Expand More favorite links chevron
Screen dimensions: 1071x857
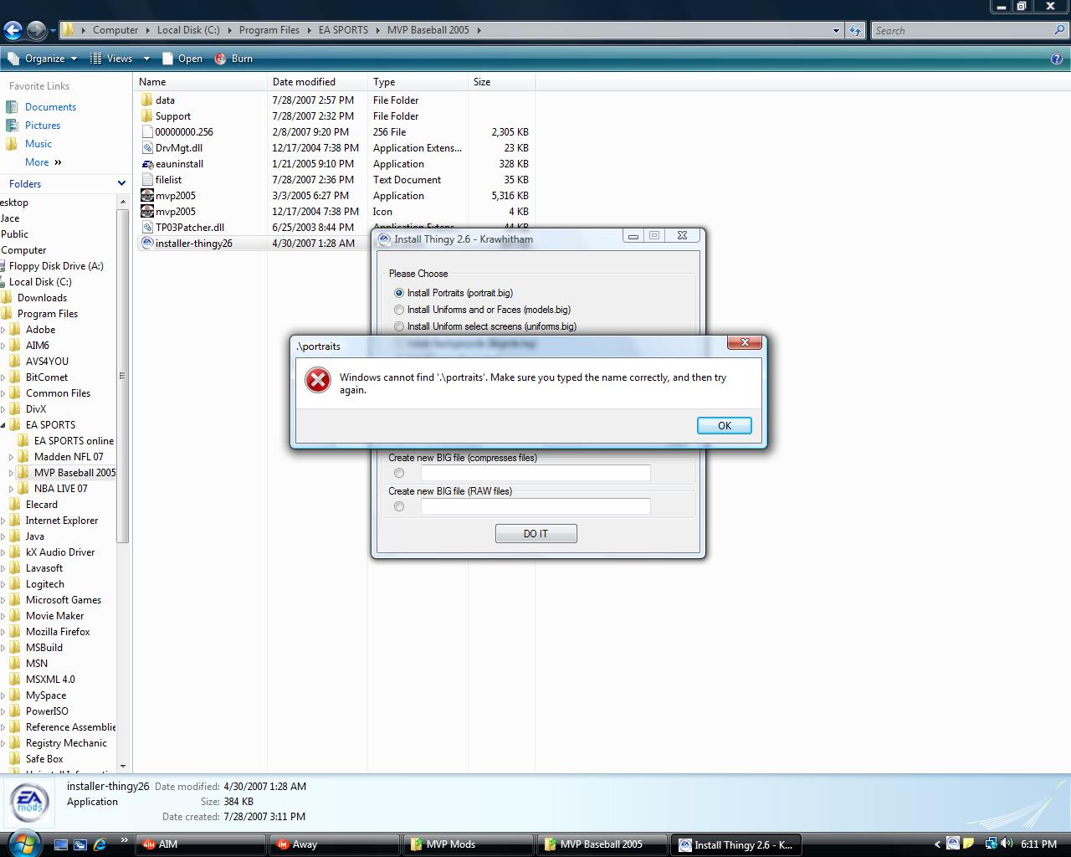click(x=58, y=162)
